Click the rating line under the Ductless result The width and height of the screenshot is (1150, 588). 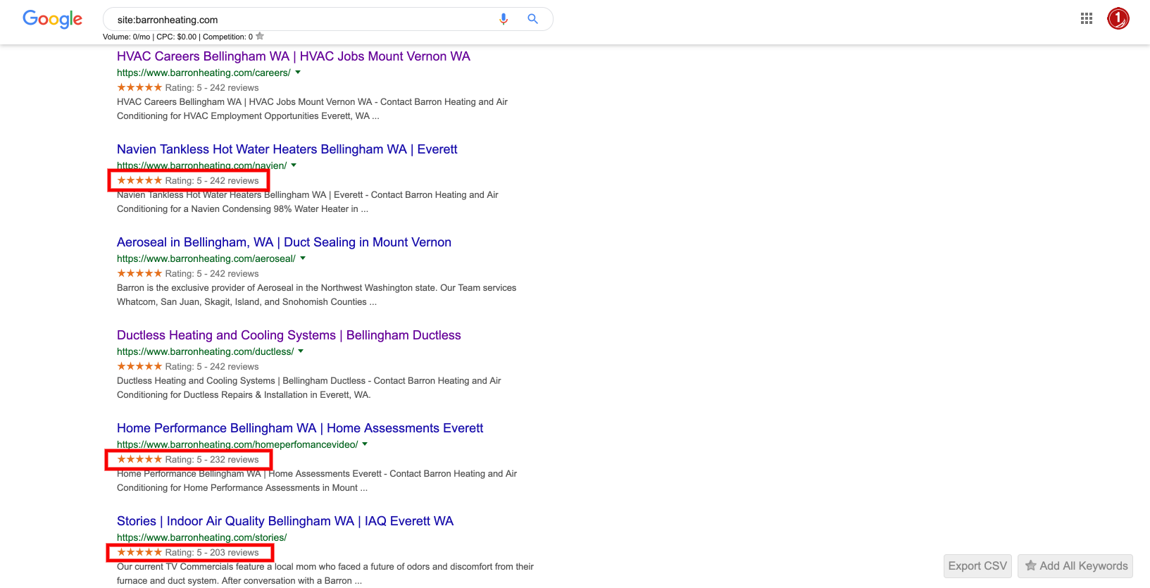click(188, 367)
